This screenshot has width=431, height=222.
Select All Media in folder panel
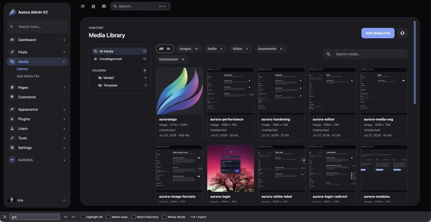[x=120, y=51]
